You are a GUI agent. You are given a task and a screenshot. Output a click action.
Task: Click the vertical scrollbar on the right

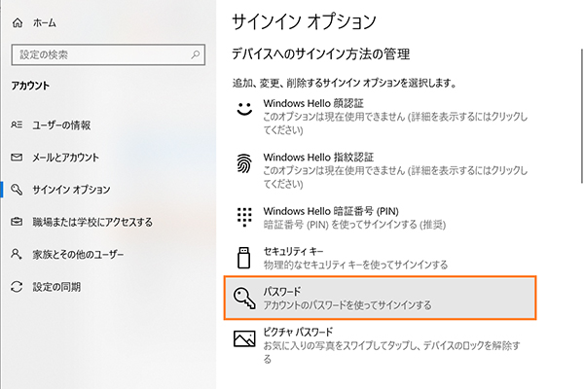(582, 116)
